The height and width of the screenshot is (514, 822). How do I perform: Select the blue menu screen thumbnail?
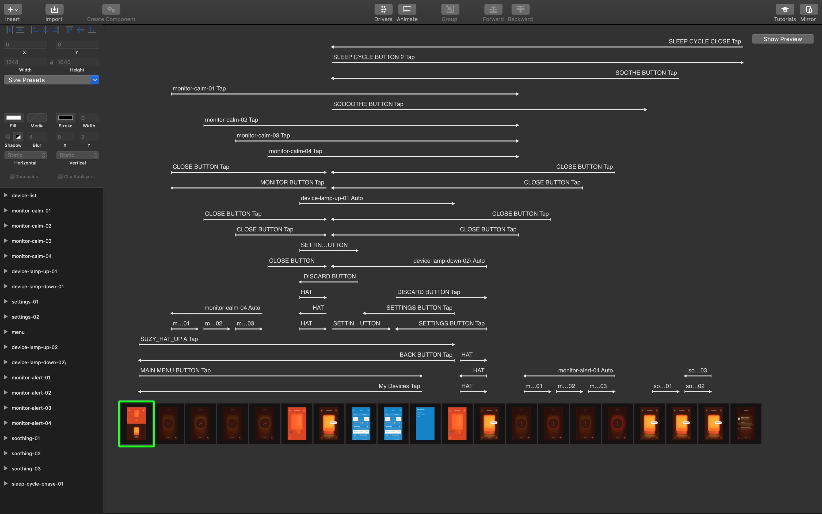pyautogui.click(x=425, y=424)
